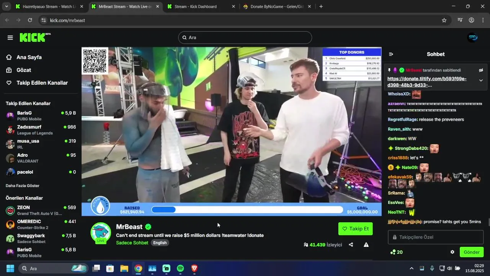Click the volume icon in system tray

(x=449, y=268)
